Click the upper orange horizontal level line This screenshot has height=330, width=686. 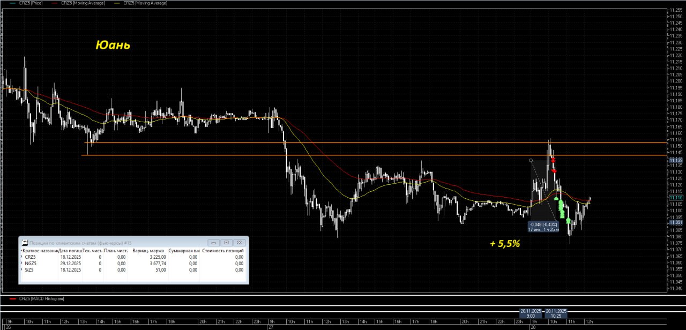(x=375, y=143)
